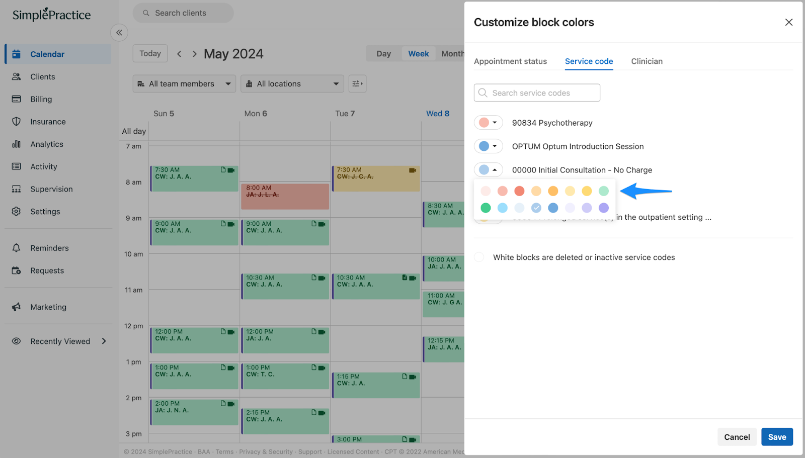Screen dimensions: 805x458
Task: Open the Mon 8:00 AM cancelled appointment
Action: coord(285,197)
